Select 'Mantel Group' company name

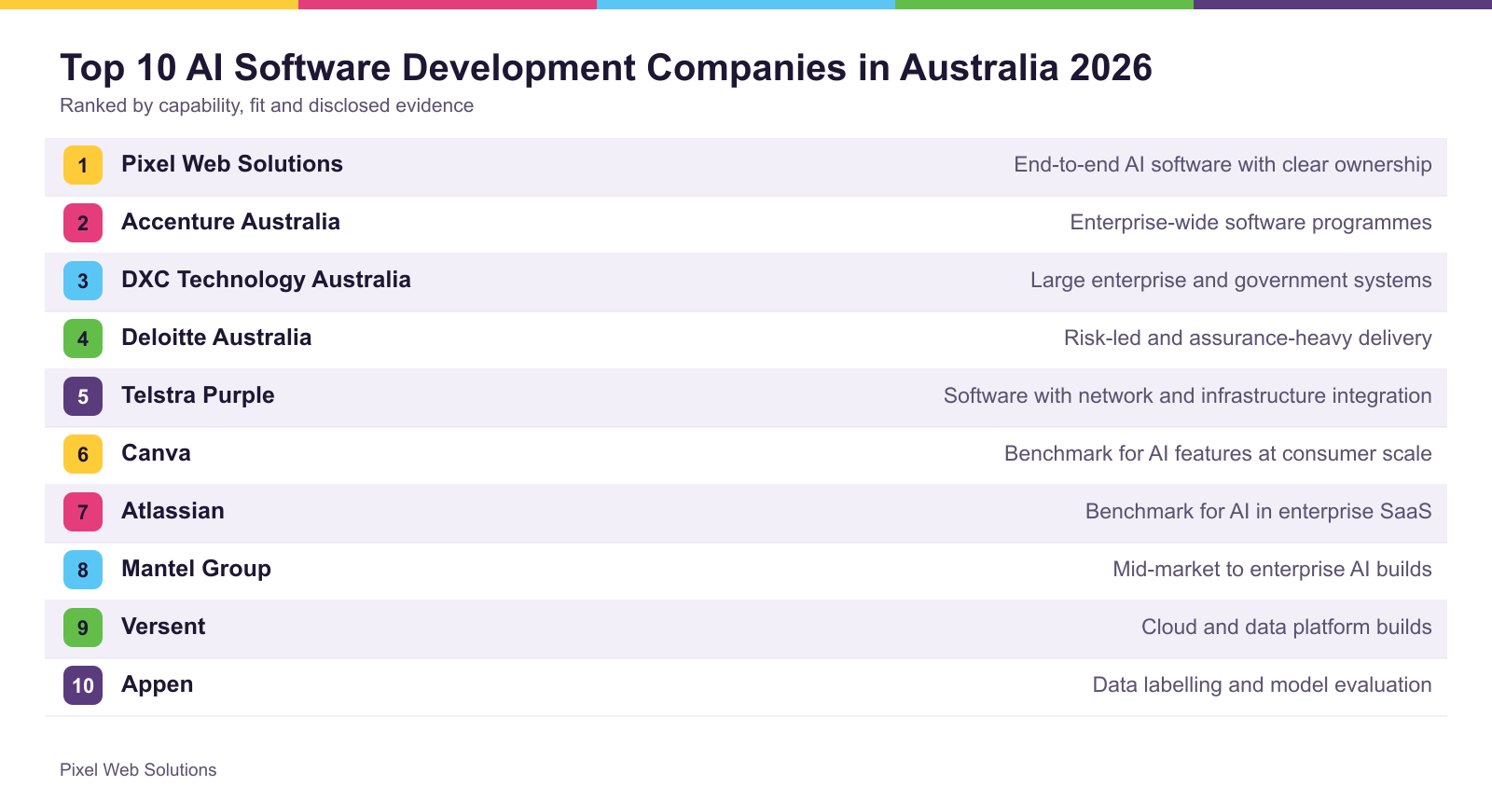tap(196, 569)
